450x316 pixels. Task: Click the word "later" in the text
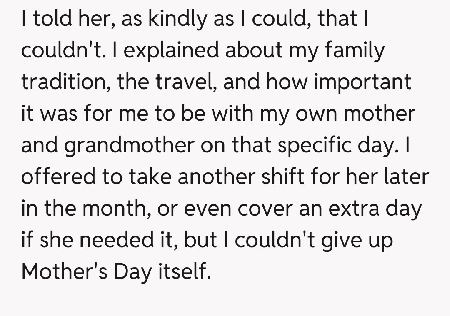point(407,177)
